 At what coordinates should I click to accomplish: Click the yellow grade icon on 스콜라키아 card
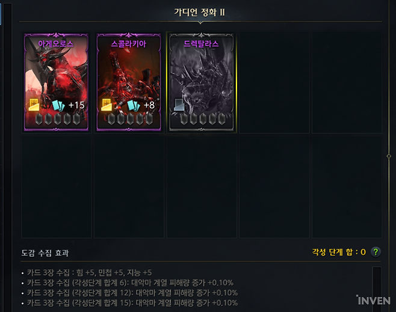click(107, 105)
